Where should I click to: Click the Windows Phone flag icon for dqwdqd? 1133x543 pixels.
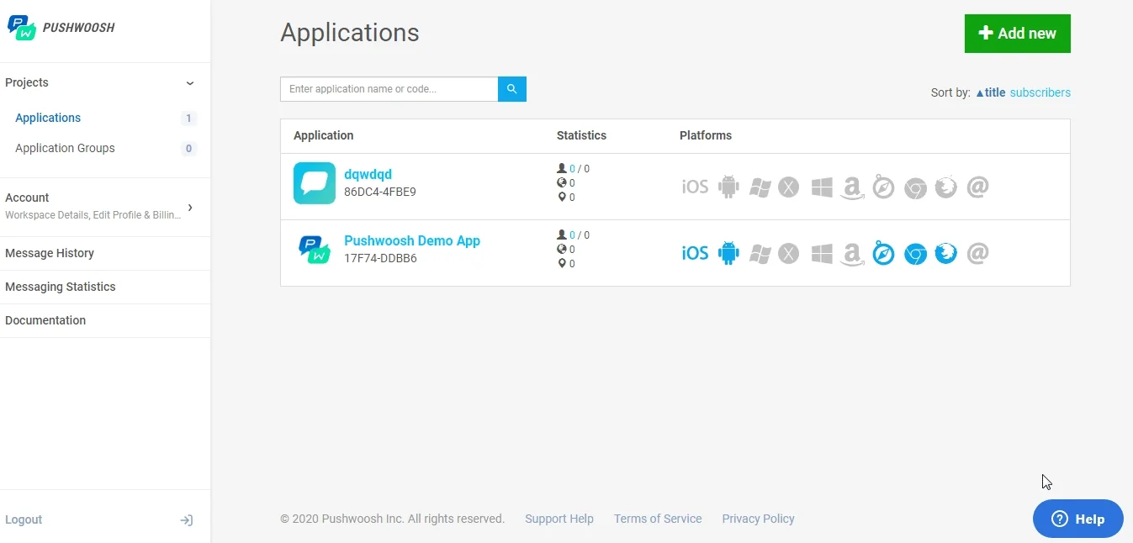pyautogui.click(x=760, y=187)
